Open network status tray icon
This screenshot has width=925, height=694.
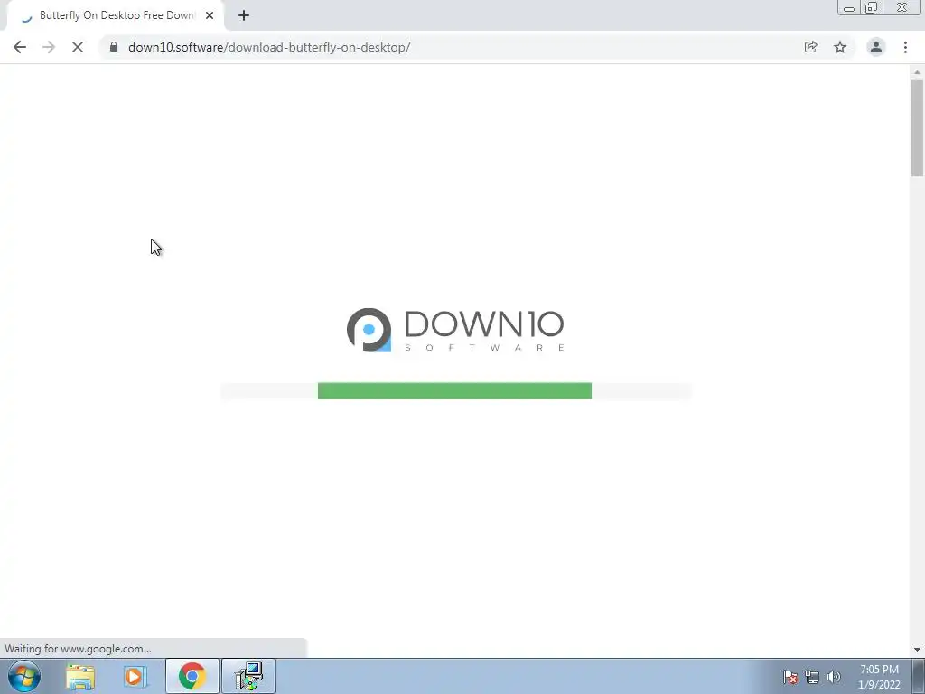[812, 677]
